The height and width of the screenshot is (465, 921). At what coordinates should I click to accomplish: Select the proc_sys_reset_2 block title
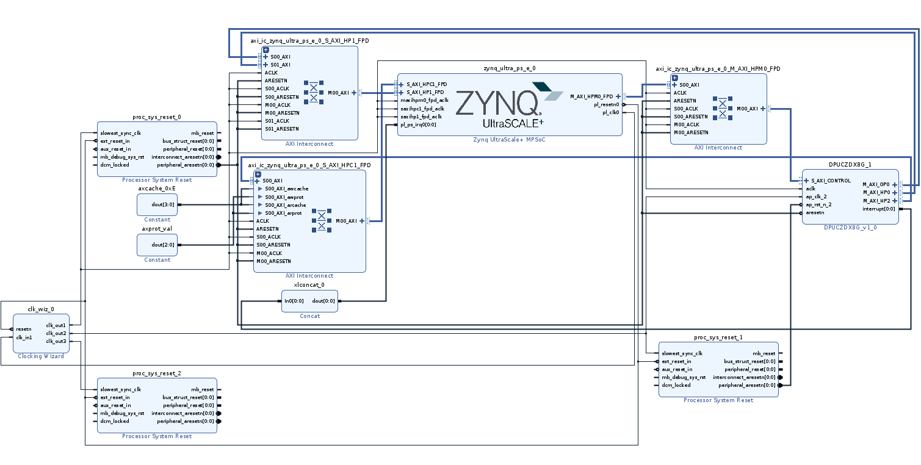click(x=157, y=373)
